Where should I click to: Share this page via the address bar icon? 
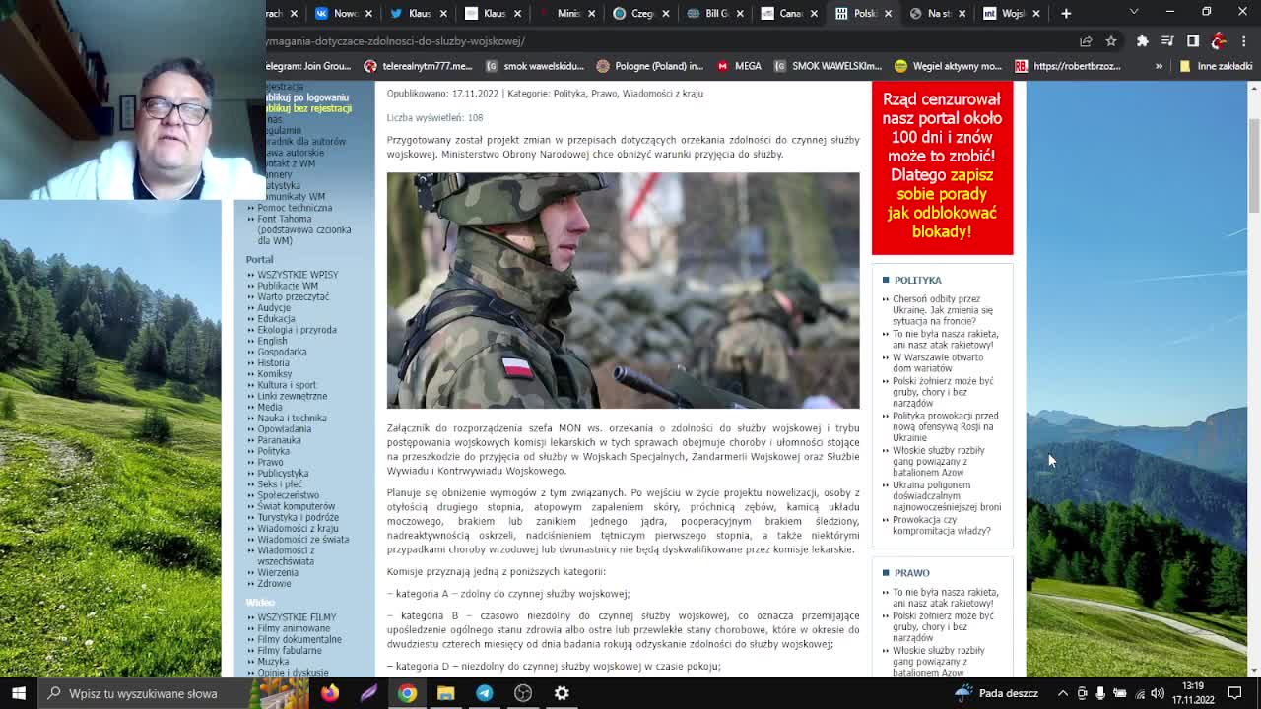1086,41
